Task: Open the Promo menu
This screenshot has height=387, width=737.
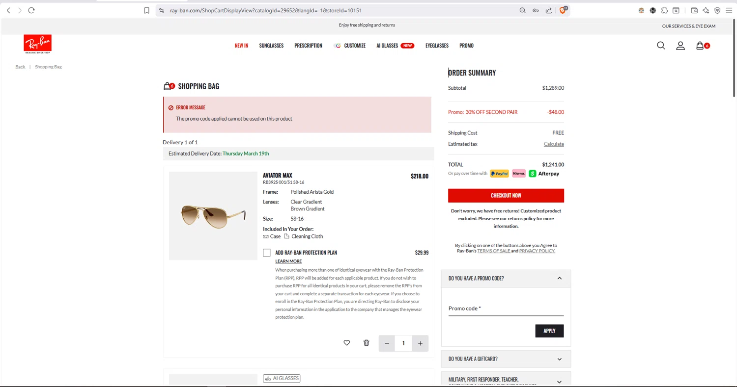Action: click(x=466, y=46)
